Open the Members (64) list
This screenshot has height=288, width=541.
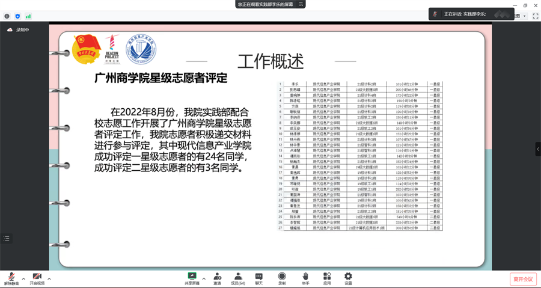238,277
